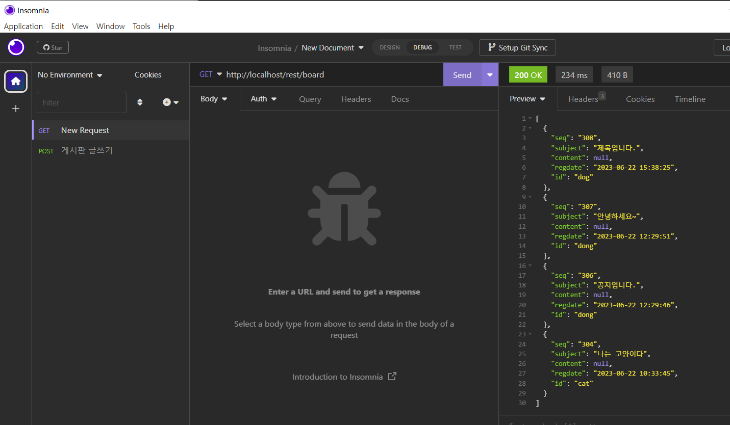730x425 pixels.
Task: Click the seq value "304"
Action: tap(587, 344)
